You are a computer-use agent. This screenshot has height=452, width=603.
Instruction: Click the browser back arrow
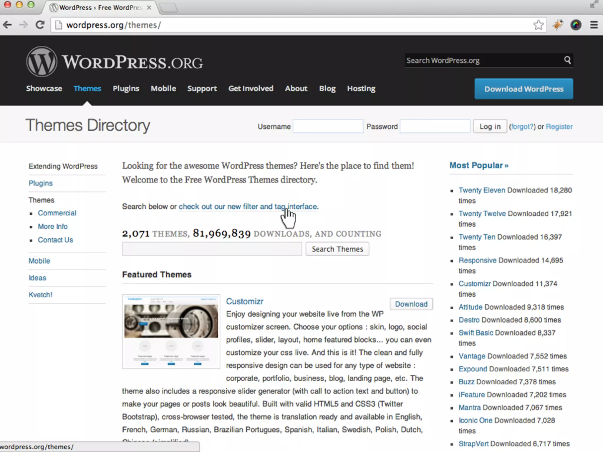click(x=7, y=25)
